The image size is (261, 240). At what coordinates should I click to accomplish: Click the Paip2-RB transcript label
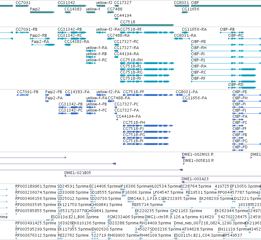[38, 36]
